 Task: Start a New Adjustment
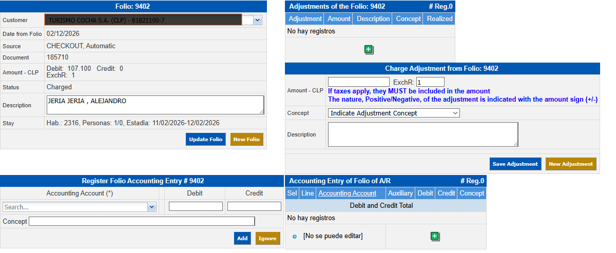(570, 164)
